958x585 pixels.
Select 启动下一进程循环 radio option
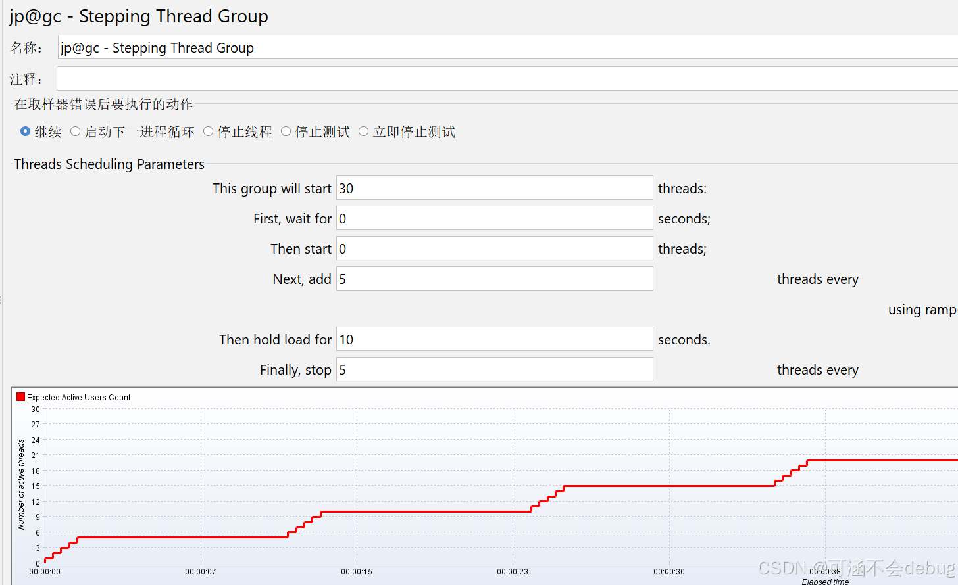click(75, 131)
